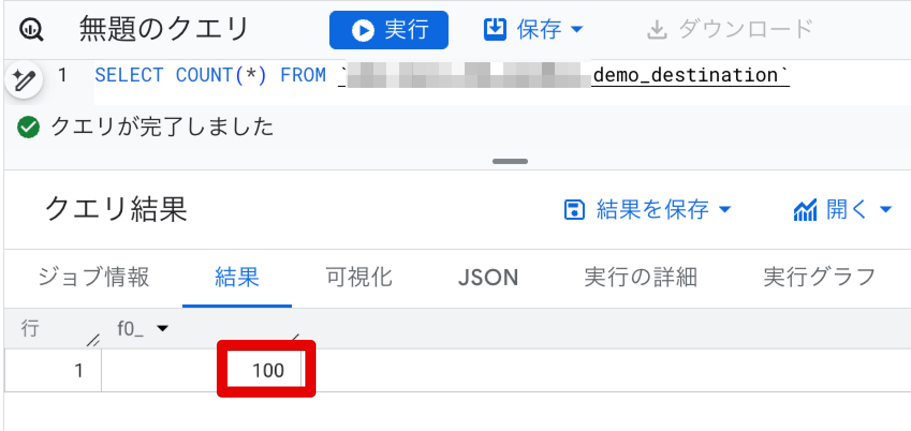Image resolution: width=911 pixels, height=431 pixels.
Task: Switch to the ジョブ情報 tab
Action: [93, 278]
